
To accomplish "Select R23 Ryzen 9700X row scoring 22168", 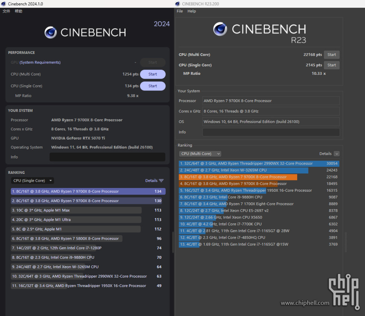I will 259,177.
